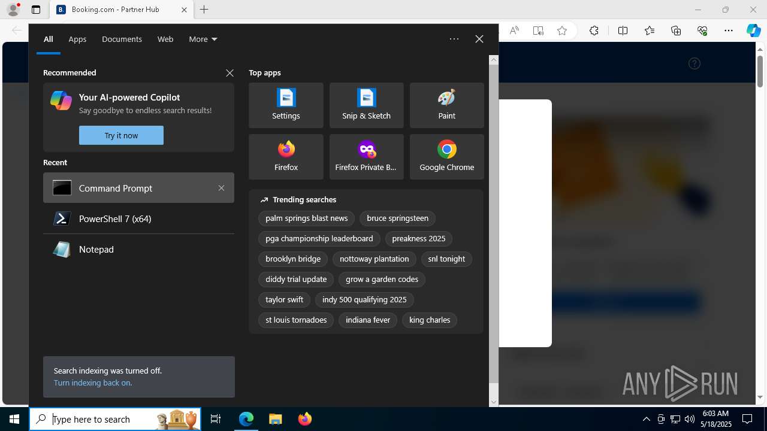767x431 pixels.
Task: Search trending bruce springsteen
Action: [397, 218]
